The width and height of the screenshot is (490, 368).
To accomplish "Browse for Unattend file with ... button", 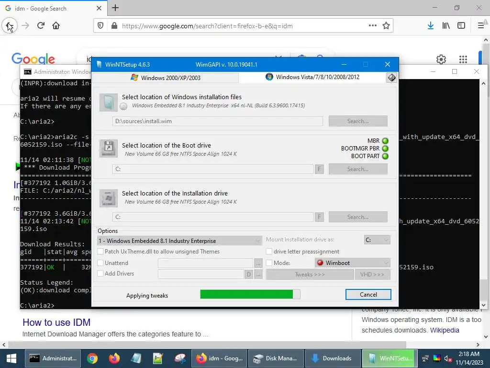I will coord(258,263).
